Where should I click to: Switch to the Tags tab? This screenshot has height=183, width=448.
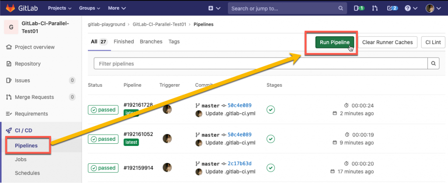(x=174, y=41)
